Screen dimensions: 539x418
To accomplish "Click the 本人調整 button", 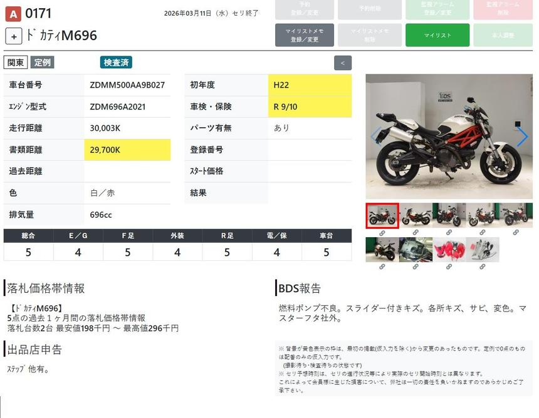I will [x=503, y=35].
